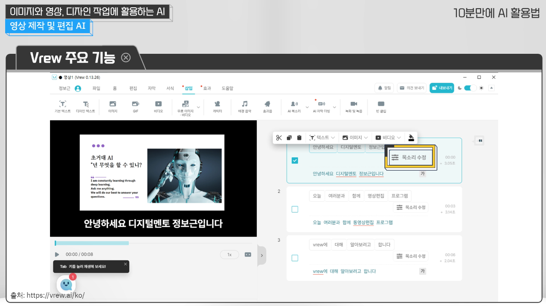Click the 의견 보내기 feedback button
The width and height of the screenshot is (546, 306).
[412, 88]
